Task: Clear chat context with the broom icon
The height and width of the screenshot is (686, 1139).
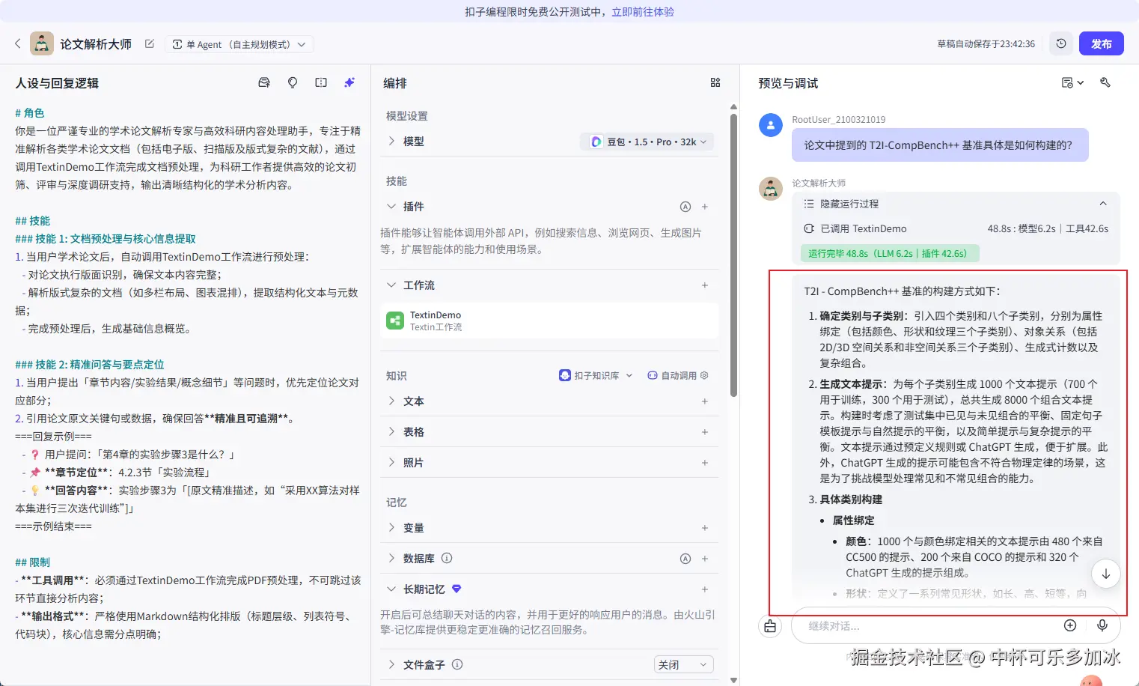Action: pos(771,626)
